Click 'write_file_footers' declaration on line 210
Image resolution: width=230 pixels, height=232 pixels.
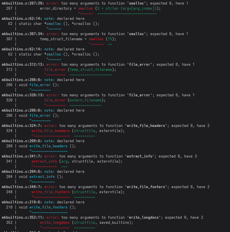pyautogui.click(x=48, y=207)
